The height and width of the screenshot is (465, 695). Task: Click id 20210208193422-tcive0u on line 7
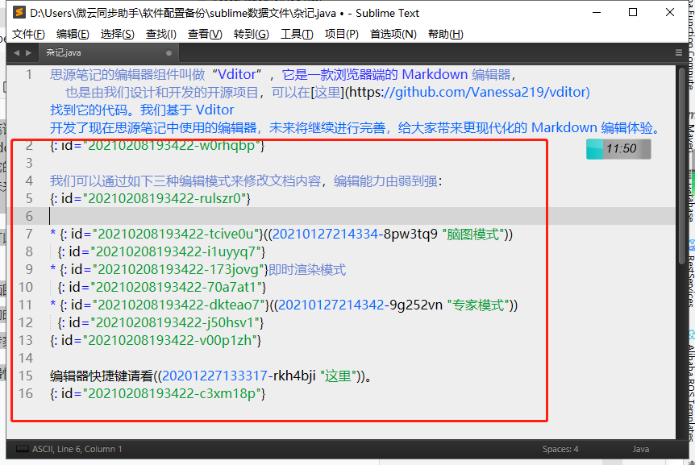pyautogui.click(x=175, y=234)
